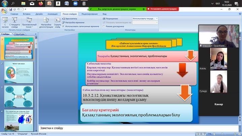The image size is (242, 136).
Task: Open the Разрешение resolution dropdown
Action: pos(145,19)
